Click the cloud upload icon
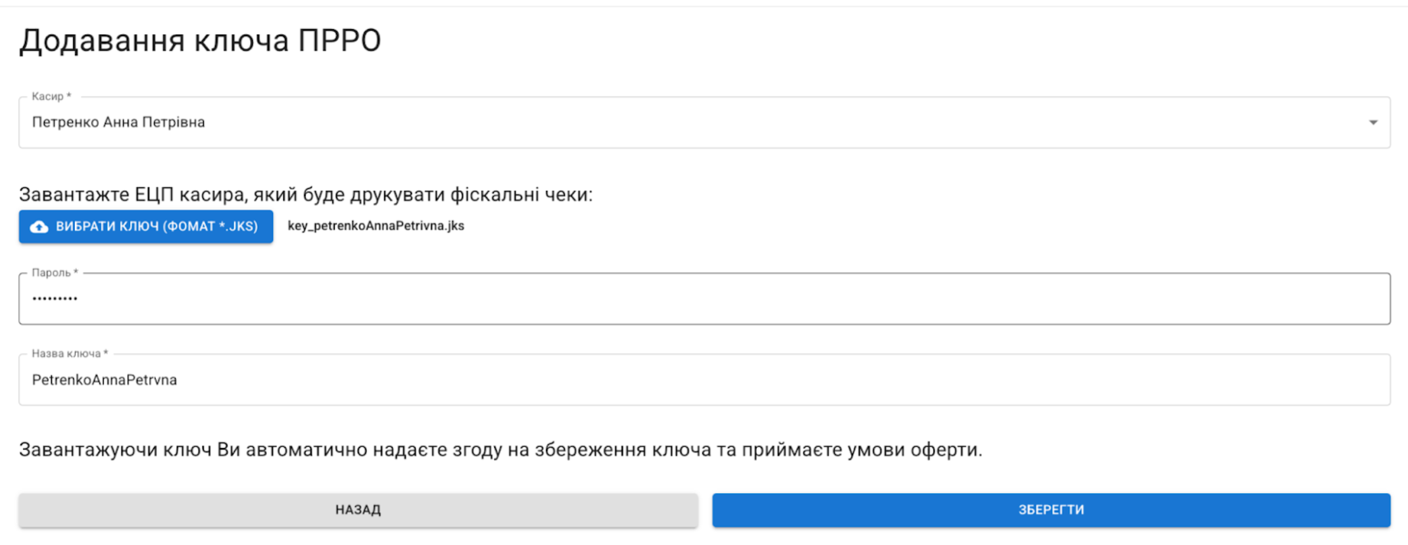 click(x=39, y=227)
